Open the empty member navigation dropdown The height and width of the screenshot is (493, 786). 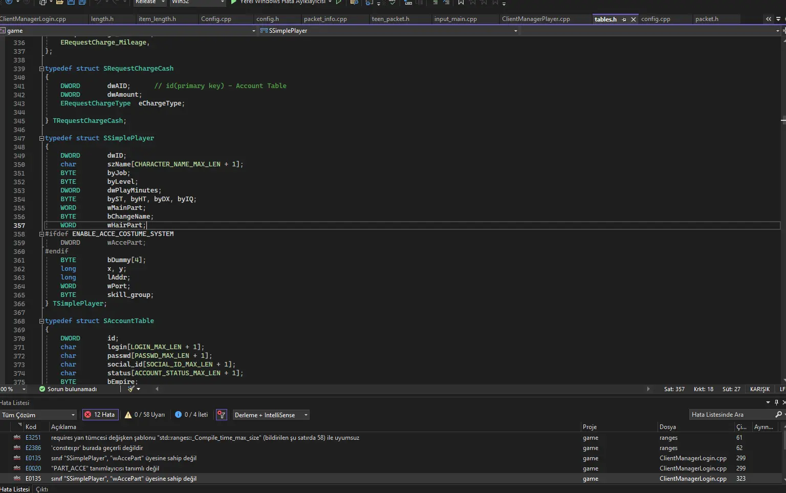pyautogui.click(x=650, y=31)
